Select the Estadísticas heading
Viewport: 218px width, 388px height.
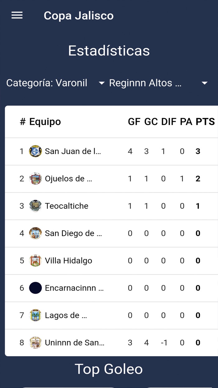click(x=109, y=51)
